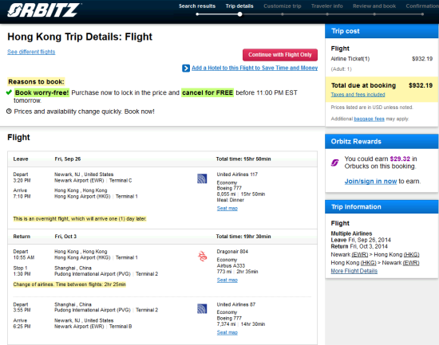Click the United Airlines logo for flight 117

[x=202, y=178]
